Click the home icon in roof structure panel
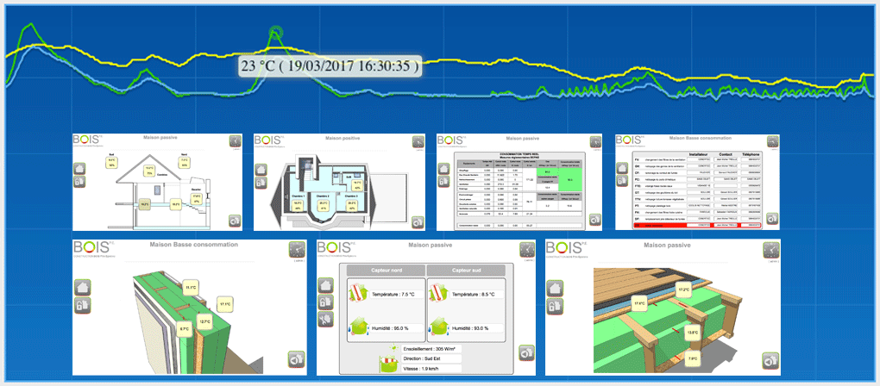Screen dimensions: 880x386 click(x=555, y=287)
